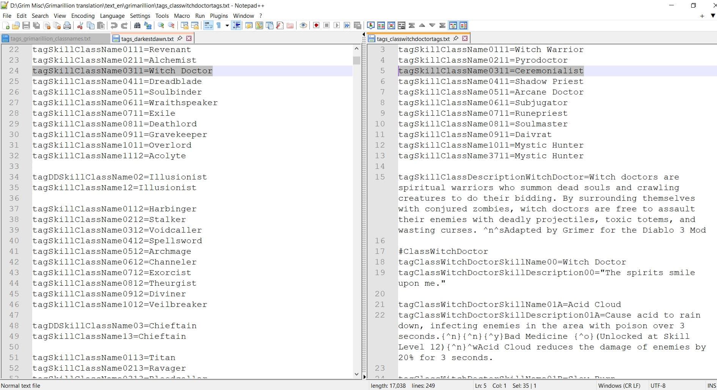Click the Save file icon
Viewport: 717px width, 390px height.
click(26, 25)
